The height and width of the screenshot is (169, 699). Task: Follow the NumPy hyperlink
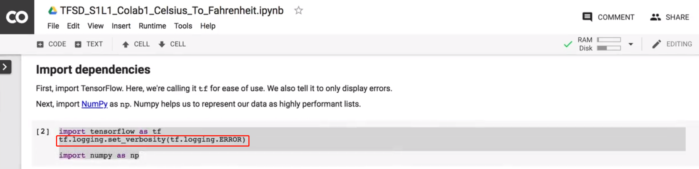[x=94, y=104]
